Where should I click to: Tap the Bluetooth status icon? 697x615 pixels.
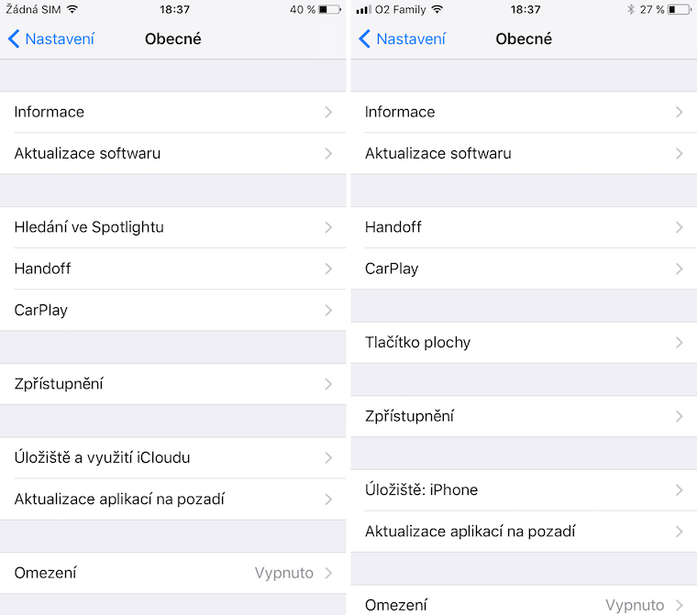pyautogui.click(x=631, y=9)
